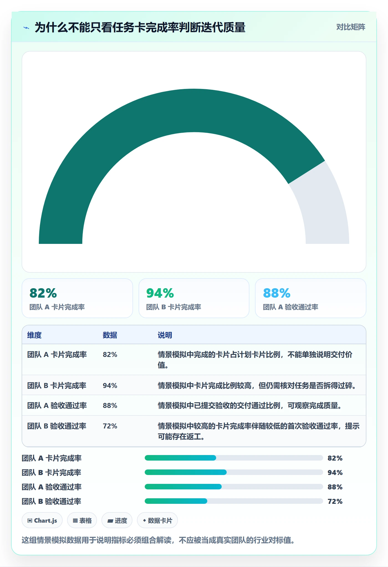Click the 团队 A 卡片完成率 progress bar
388x567 pixels.
click(x=234, y=458)
